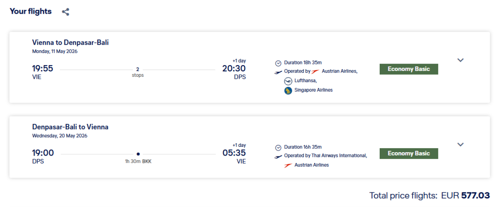Expand the Denpasar-Bali to Vienna flight details
This screenshot has height=207, width=499.
(x=460, y=145)
